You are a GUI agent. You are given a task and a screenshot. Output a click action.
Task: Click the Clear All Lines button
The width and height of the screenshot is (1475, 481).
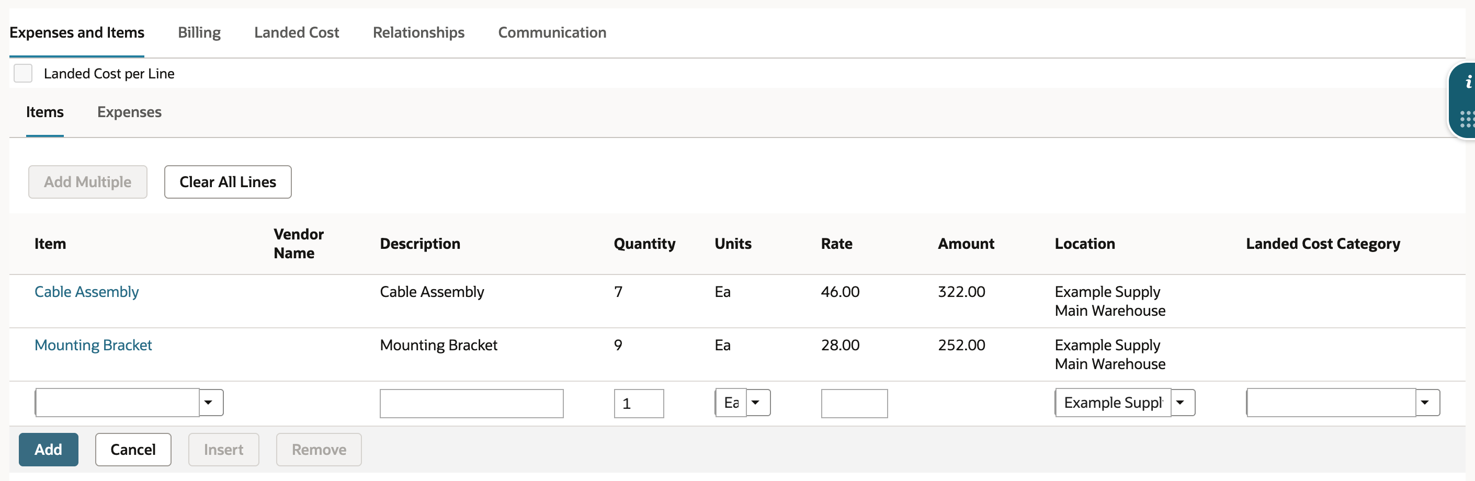(x=228, y=182)
